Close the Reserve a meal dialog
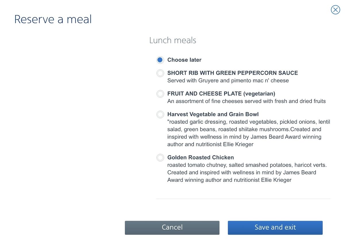This screenshot has height=240, width=345. (335, 10)
